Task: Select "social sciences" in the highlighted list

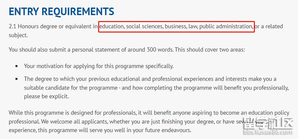Action: 144,26
